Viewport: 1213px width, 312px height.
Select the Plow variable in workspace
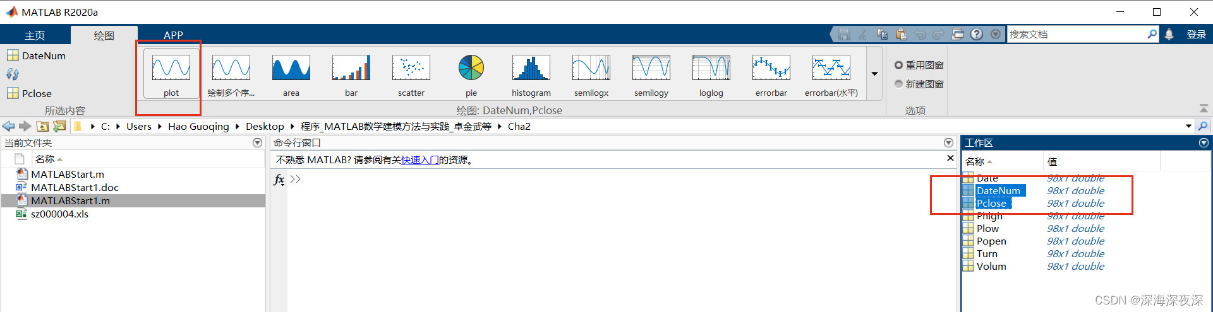click(x=987, y=229)
